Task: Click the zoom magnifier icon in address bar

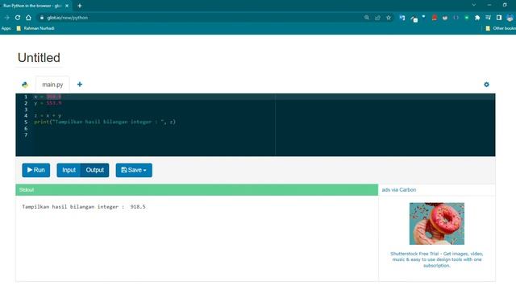Action: 367,18
